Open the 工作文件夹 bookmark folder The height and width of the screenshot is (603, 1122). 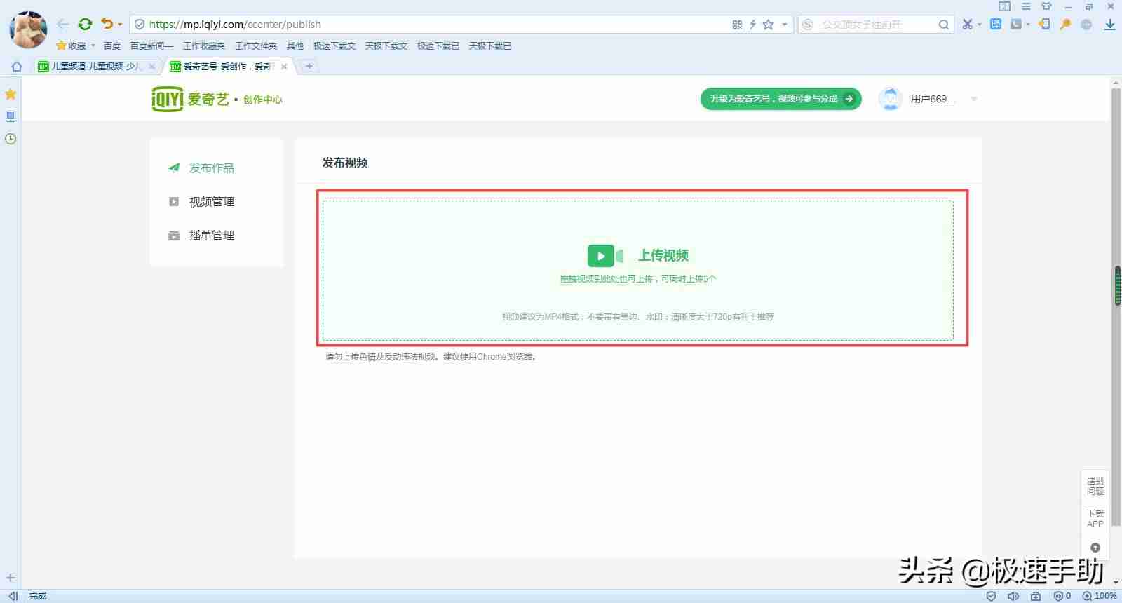256,46
